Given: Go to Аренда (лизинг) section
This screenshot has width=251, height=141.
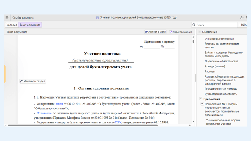Looking at the screenshot, I should tap(215, 66).
